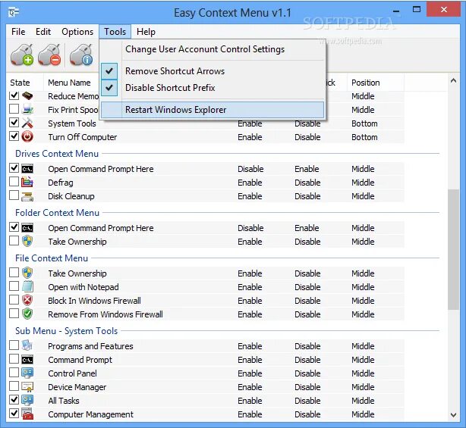
Task: Click the Computer Management toolbox icon
Action: click(x=27, y=414)
